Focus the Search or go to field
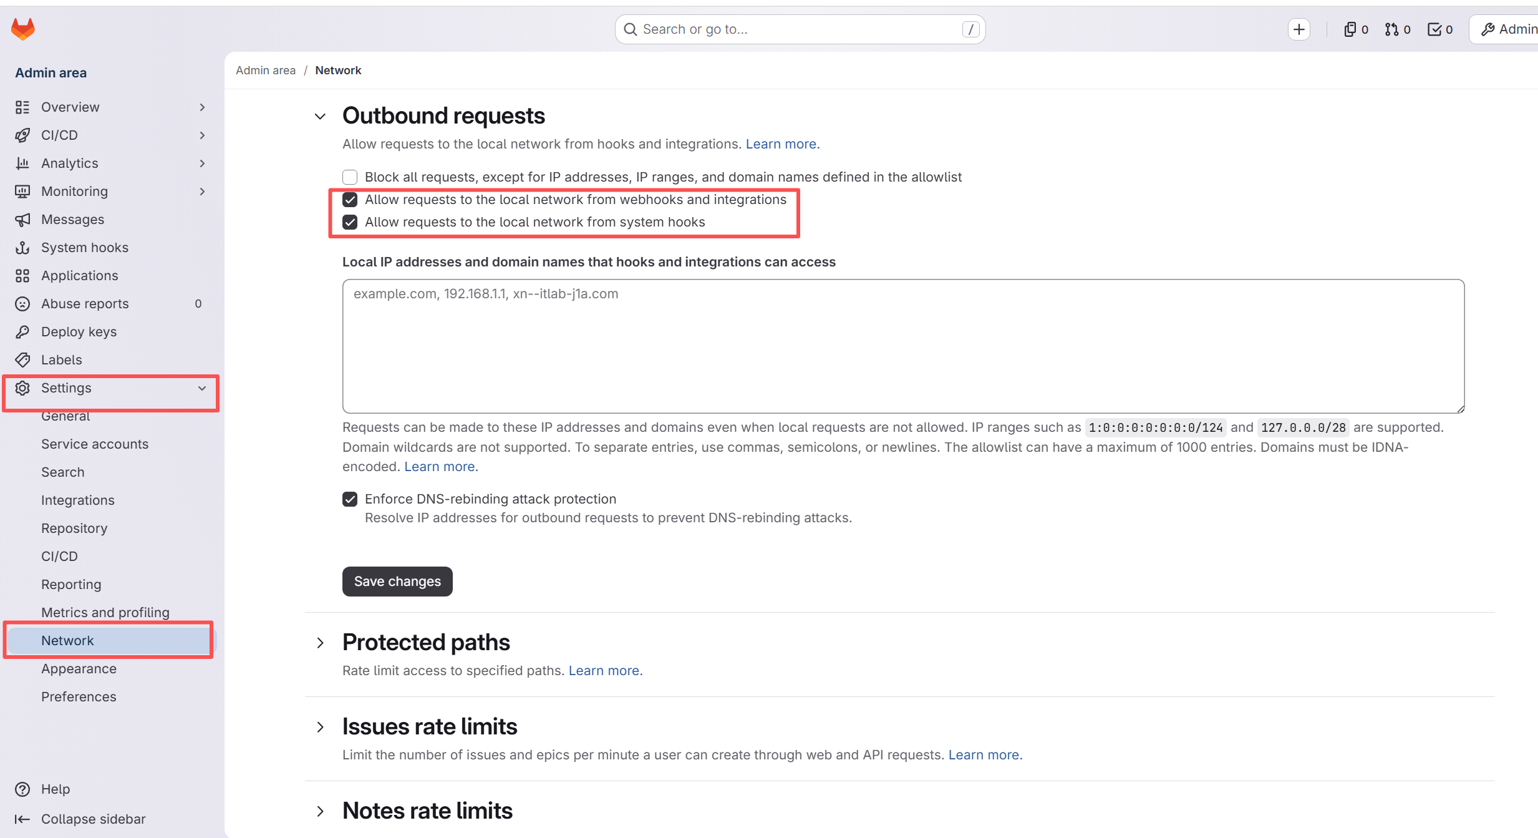Image resolution: width=1538 pixels, height=838 pixels. click(x=800, y=29)
